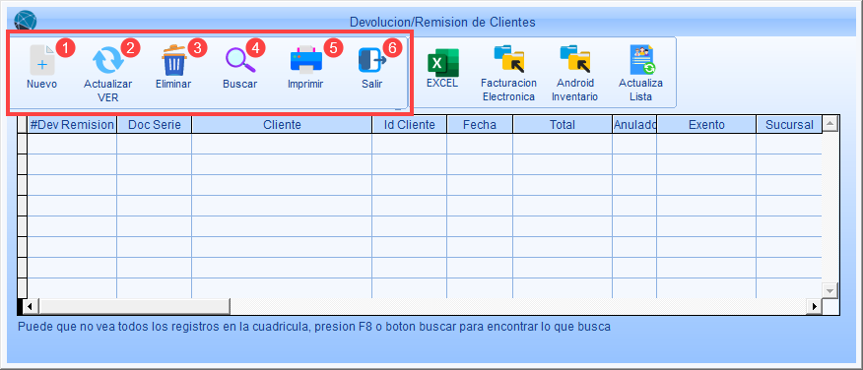Open Buscar with the magnifier icon

click(x=240, y=60)
